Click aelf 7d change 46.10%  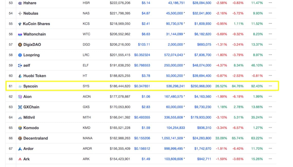pos(257,65)
